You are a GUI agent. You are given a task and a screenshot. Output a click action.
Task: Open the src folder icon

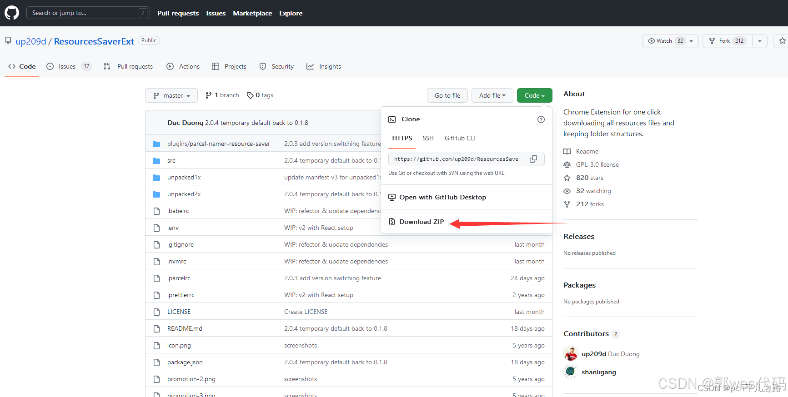[x=156, y=161]
